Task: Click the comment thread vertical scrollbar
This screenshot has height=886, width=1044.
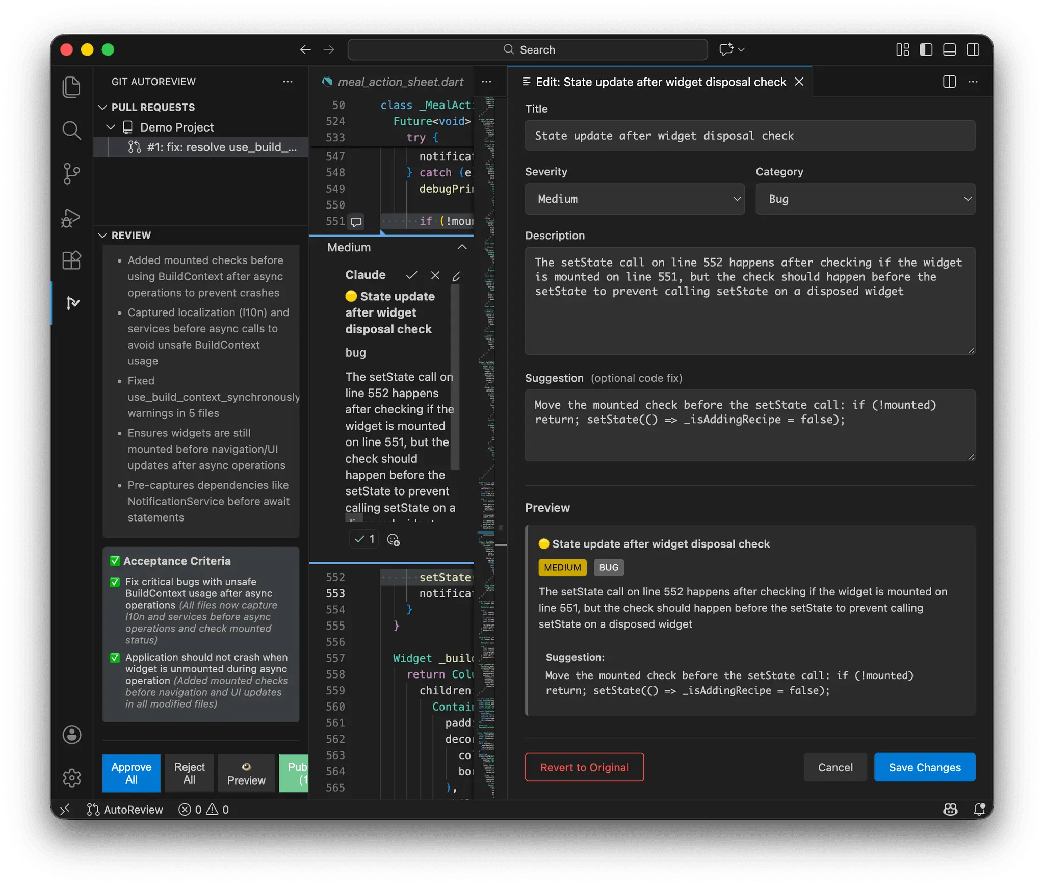Action: 455,377
